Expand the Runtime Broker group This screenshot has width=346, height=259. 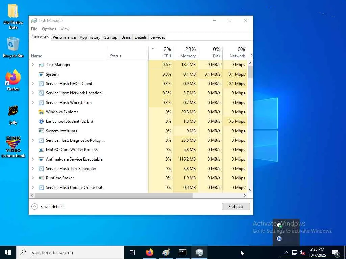[x=33, y=178]
